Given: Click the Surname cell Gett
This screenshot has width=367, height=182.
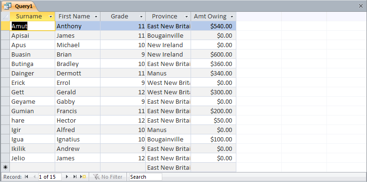Looking at the screenshot, I should coord(33,92).
